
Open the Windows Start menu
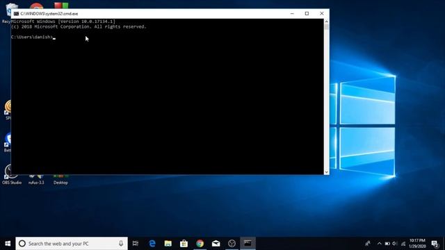point(8,244)
